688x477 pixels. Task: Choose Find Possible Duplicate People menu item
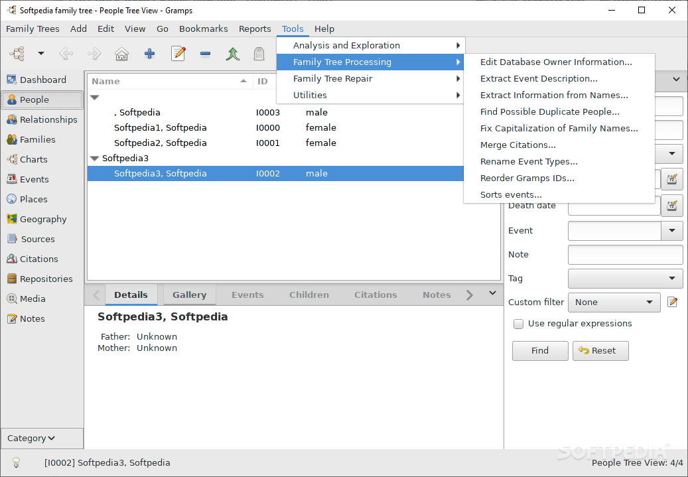[559, 112]
